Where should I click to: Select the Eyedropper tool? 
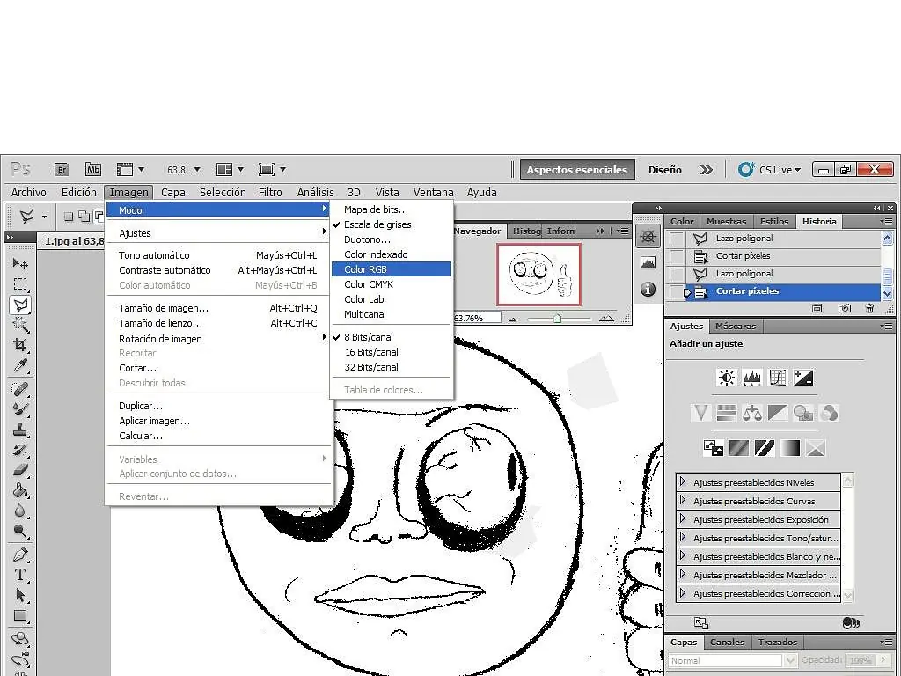click(20, 365)
